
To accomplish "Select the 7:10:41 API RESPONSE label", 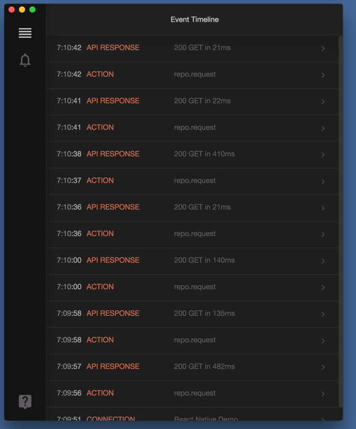I will [x=113, y=101].
